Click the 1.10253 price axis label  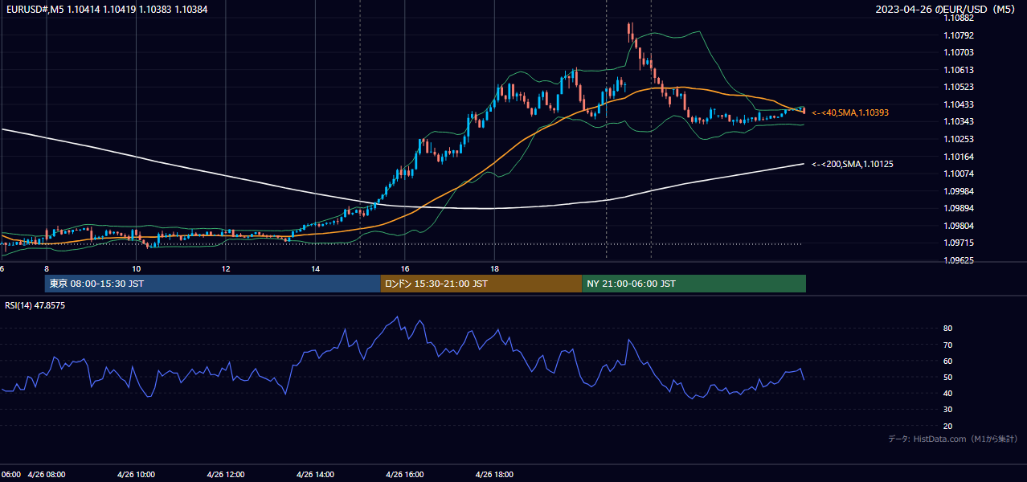[x=958, y=139]
